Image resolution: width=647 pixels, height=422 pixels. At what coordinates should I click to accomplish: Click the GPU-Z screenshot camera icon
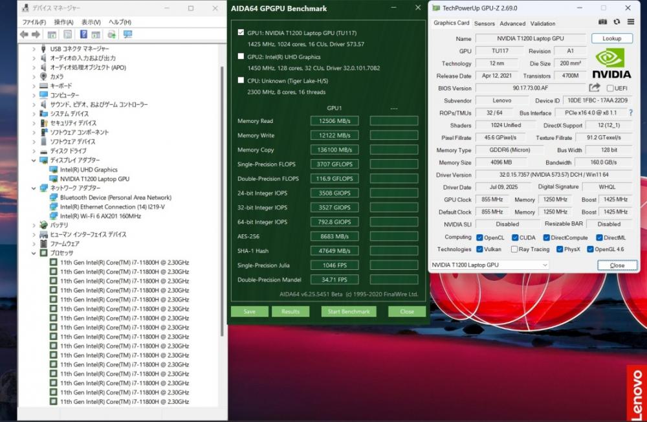pos(603,22)
